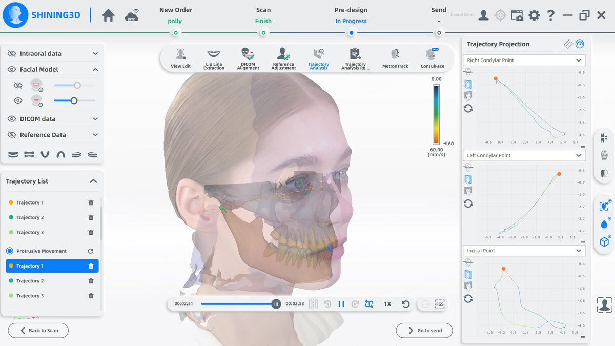The image size is (615, 346).
Task: Reset the Incisal Point chart view
Action: tap(468, 299)
